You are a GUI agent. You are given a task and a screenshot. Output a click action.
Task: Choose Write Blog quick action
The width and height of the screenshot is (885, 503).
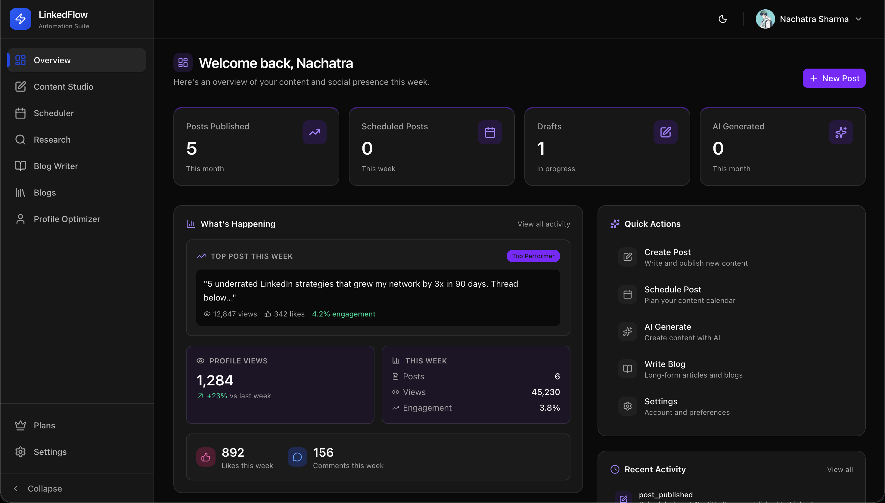click(x=731, y=369)
